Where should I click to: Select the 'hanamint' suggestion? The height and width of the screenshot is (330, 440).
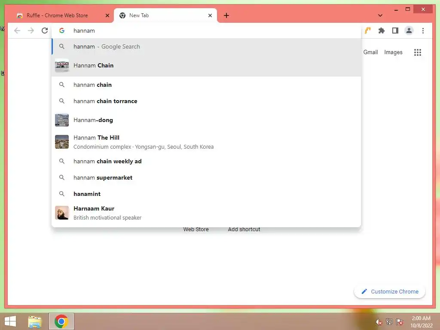[206, 194]
